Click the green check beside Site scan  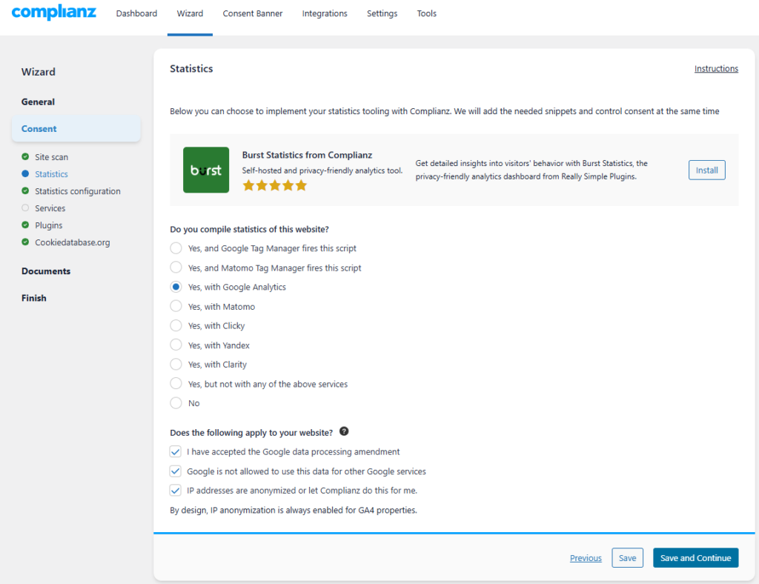[x=25, y=156]
